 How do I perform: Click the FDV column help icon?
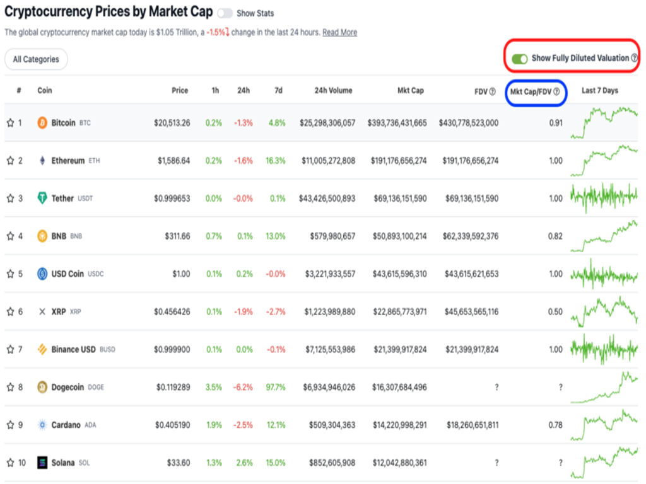pos(493,91)
